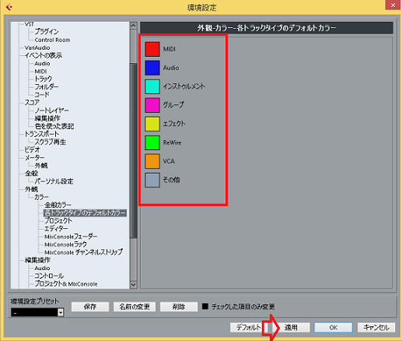Select Audio under イベントの表示
The width and height of the screenshot is (402, 341).
pyautogui.click(x=42, y=63)
